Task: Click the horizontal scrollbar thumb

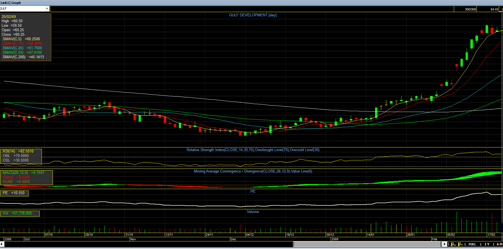Action: tap(367, 244)
